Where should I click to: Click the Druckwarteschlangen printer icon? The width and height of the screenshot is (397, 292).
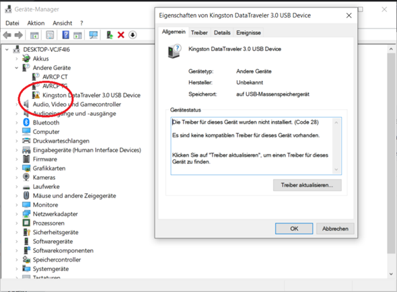coord(26,141)
